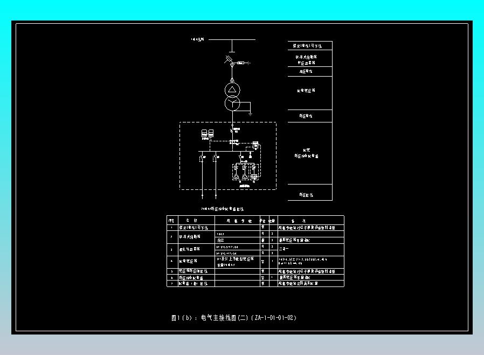Click the 序号 header cell of parts table
The height and width of the screenshot is (355, 484).
[x=172, y=221]
